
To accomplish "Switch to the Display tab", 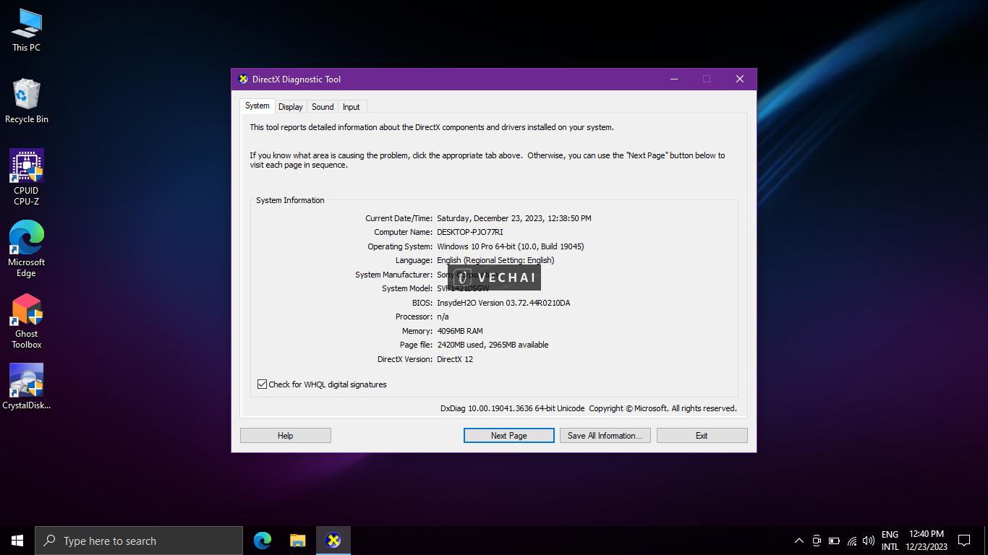I will pos(291,107).
